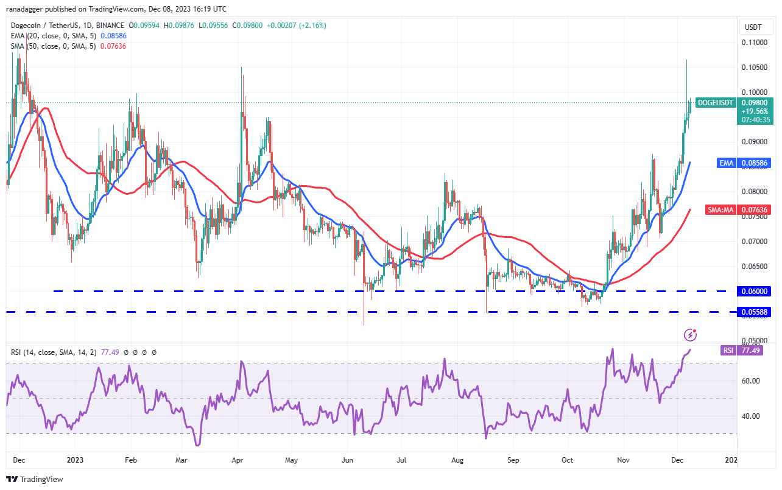Click the 0.11000 price axis label
782x490 pixels.
[x=754, y=43]
